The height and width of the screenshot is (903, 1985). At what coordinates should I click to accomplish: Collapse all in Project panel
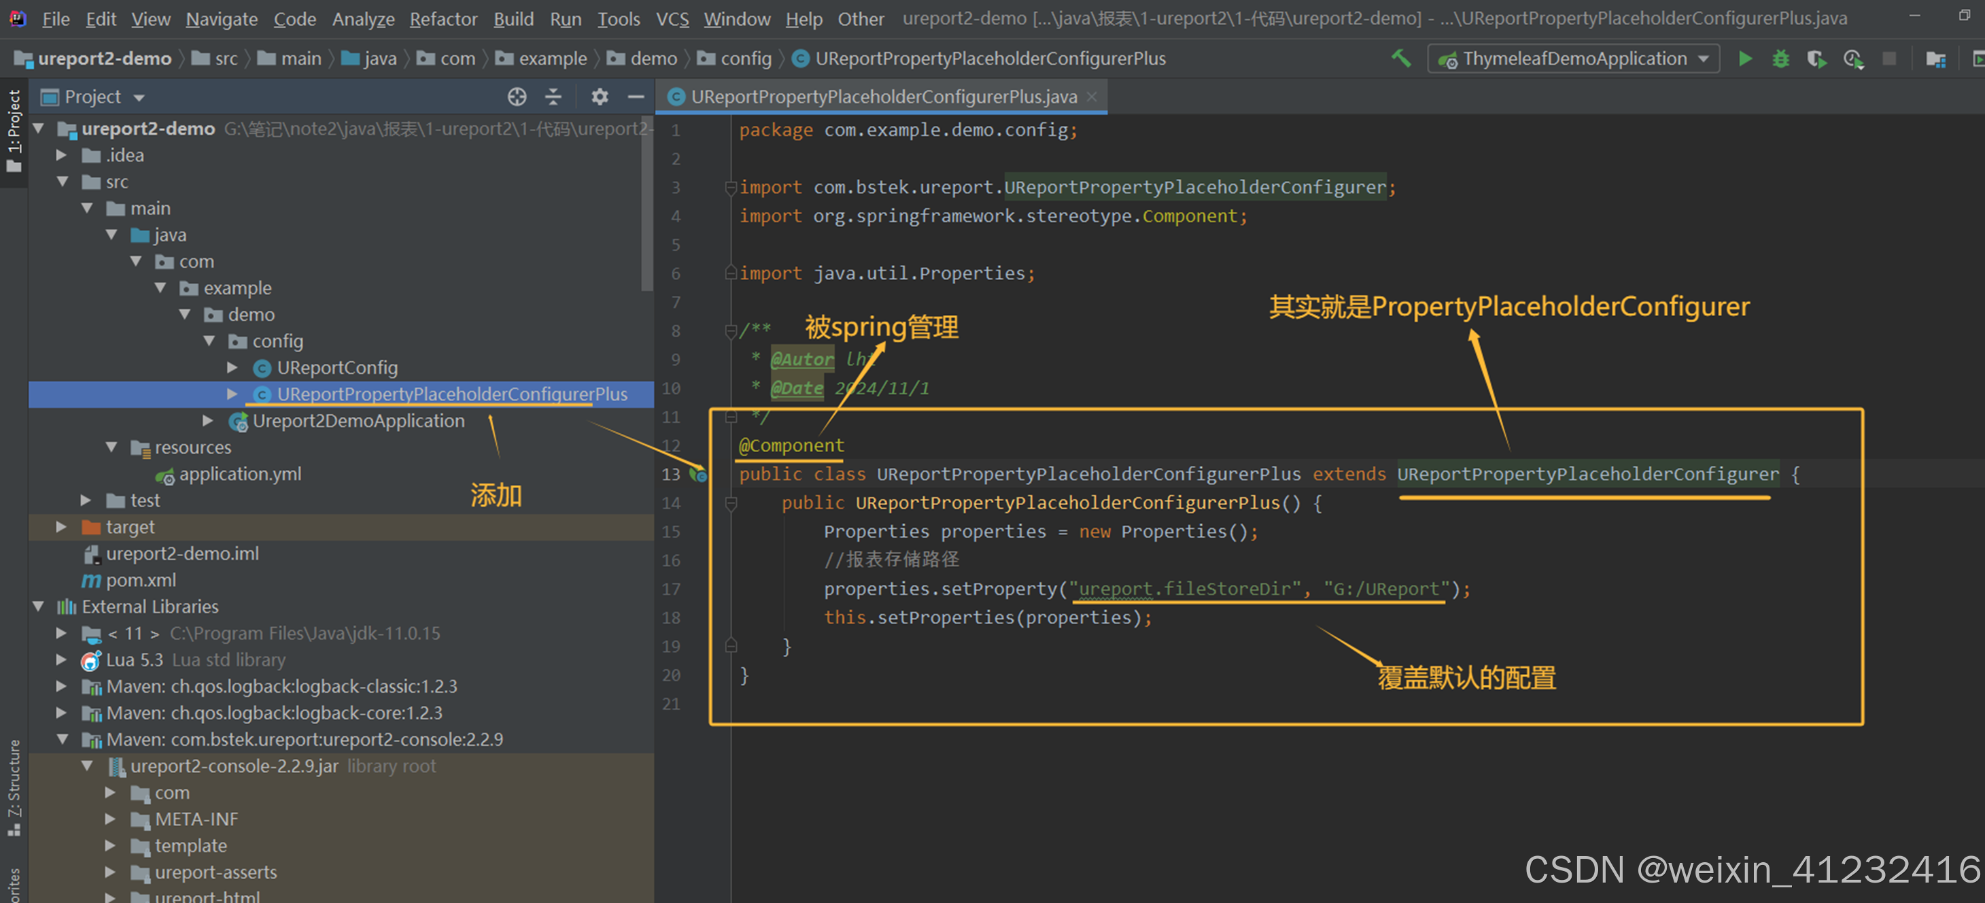[x=553, y=97]
